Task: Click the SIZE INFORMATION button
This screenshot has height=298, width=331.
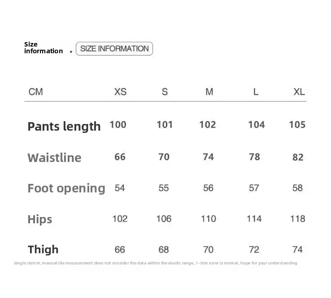Action: (114, 48)
